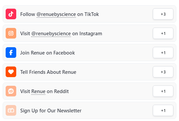Screen dimensions: 179x121
Task: Click the Instagram camera icon
Action: (x=11, y=33)
